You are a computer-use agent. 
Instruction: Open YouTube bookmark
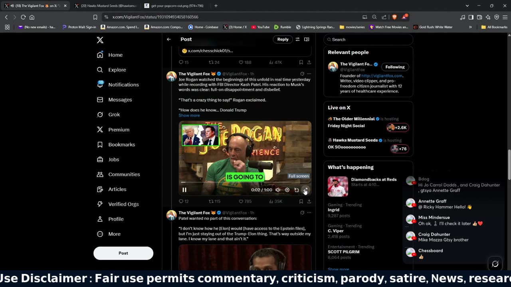[x=260, y=27]
